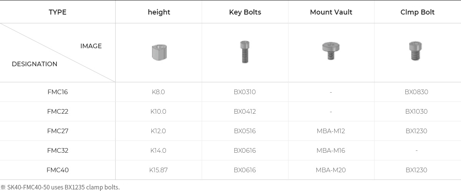
Task: Click the height key block image
Action: point(159,52)
